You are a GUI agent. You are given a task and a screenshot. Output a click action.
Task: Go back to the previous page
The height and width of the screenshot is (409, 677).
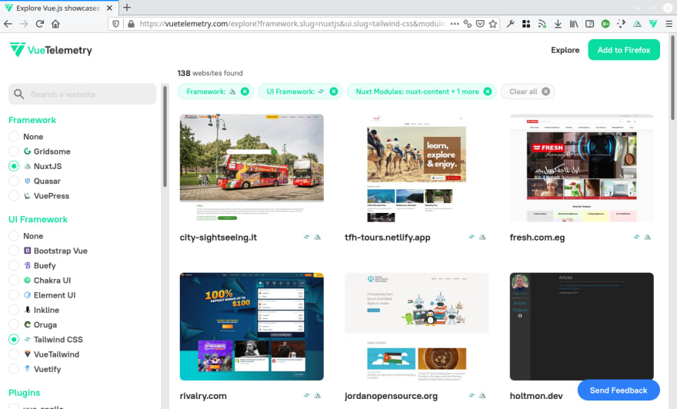tap(8, 24)
